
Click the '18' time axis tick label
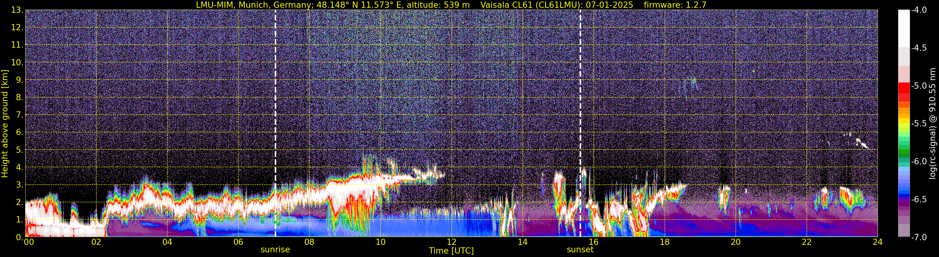pyautogui.click(x=665, y=242)
